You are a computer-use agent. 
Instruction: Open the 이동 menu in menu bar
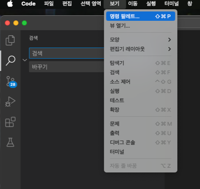(x=133, y=3)
